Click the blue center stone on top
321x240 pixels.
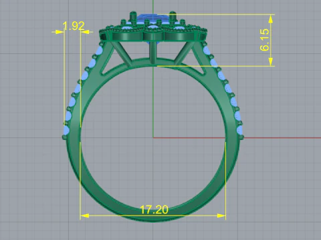[x=153, y=18]
